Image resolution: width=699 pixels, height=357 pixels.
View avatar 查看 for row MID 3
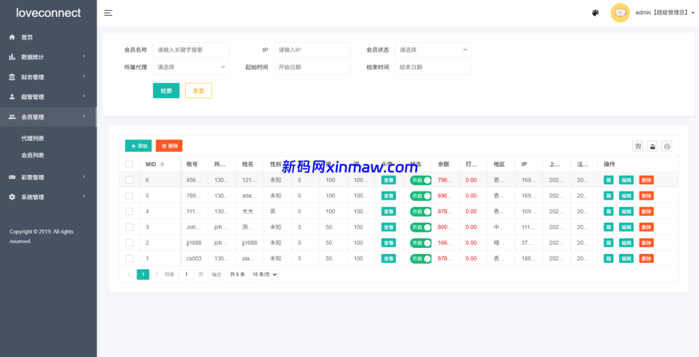(x=388, y=227)
